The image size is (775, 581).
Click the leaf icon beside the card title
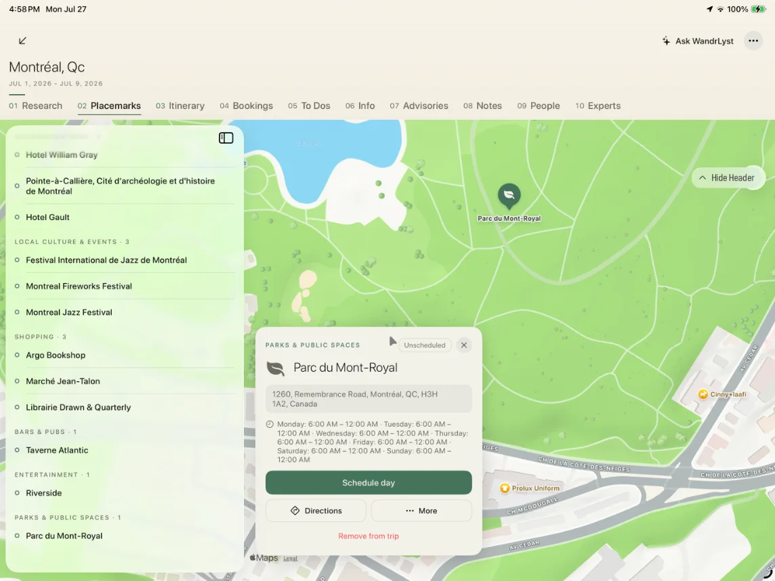(275, 368)
